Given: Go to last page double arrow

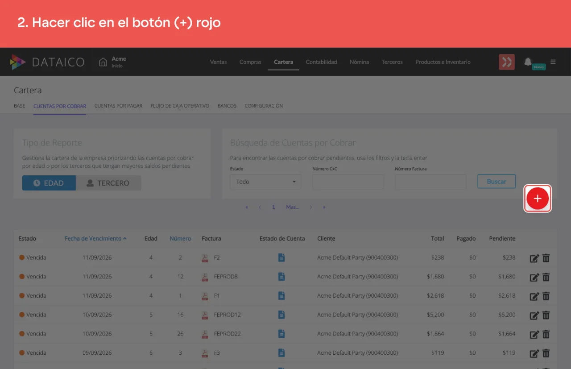Looking at the screenshot, I should (324, 207).
